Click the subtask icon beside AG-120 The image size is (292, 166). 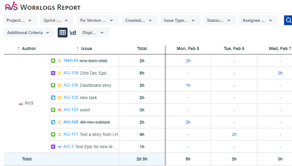53,122
